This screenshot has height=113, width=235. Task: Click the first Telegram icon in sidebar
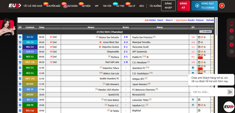coord(231,31)
